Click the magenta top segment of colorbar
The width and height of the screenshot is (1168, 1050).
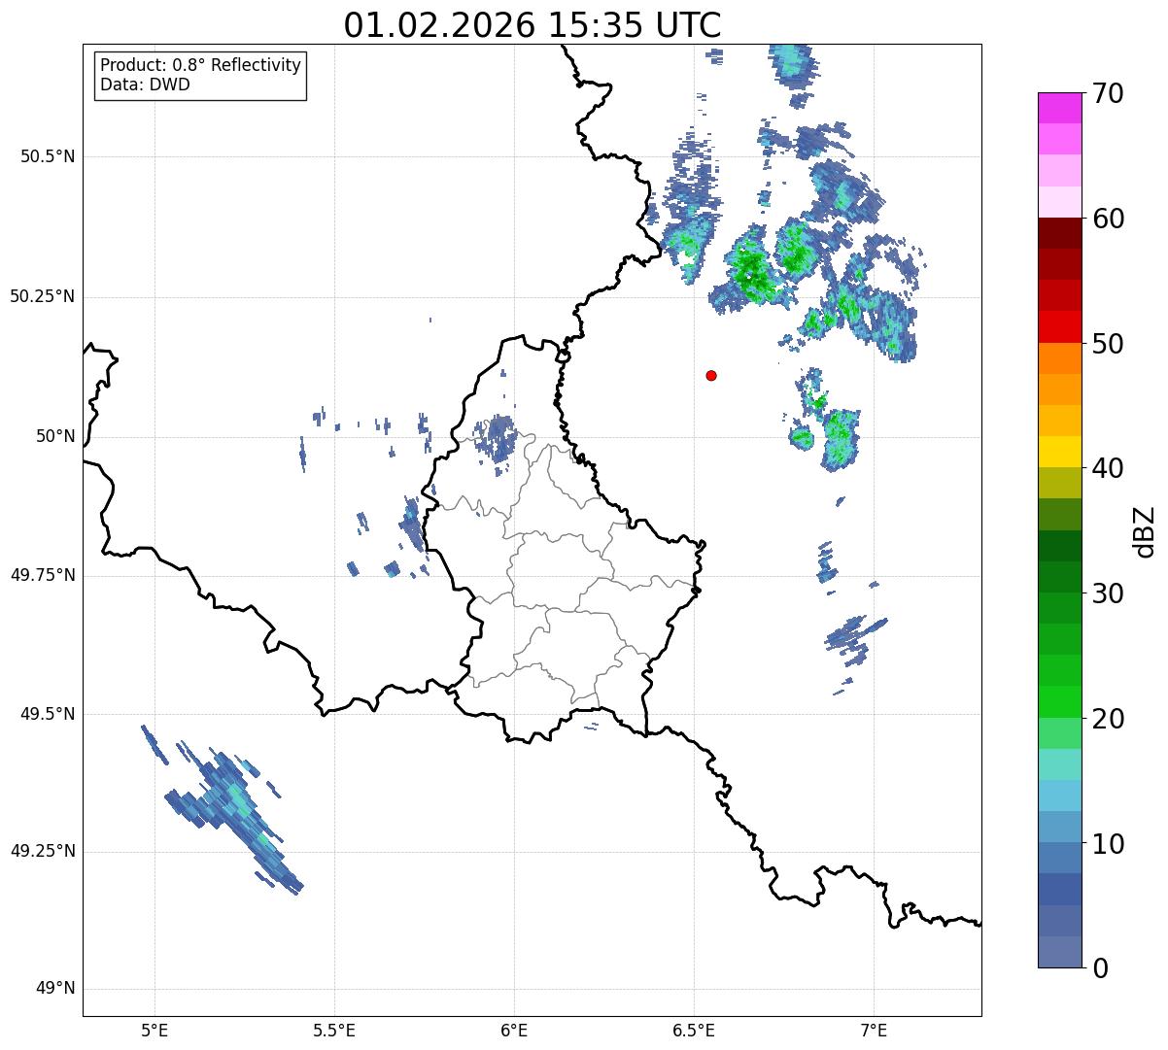pos(1059,108)
